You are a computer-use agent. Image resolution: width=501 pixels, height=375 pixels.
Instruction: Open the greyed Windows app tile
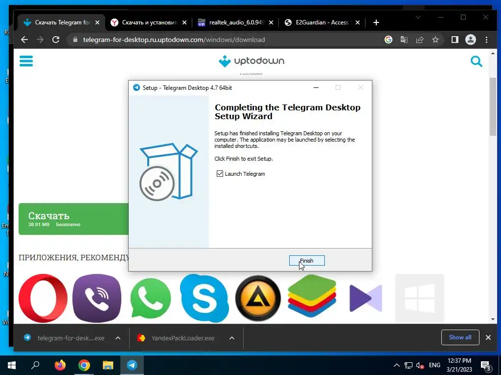click(419, 298)
